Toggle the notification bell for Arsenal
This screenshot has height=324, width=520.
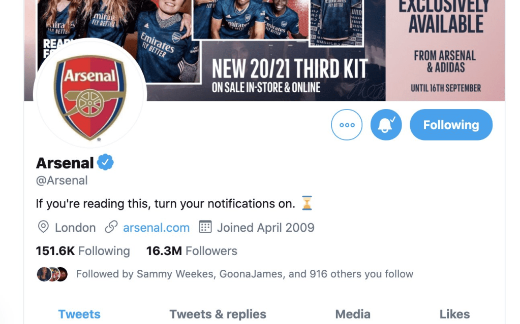386,125
